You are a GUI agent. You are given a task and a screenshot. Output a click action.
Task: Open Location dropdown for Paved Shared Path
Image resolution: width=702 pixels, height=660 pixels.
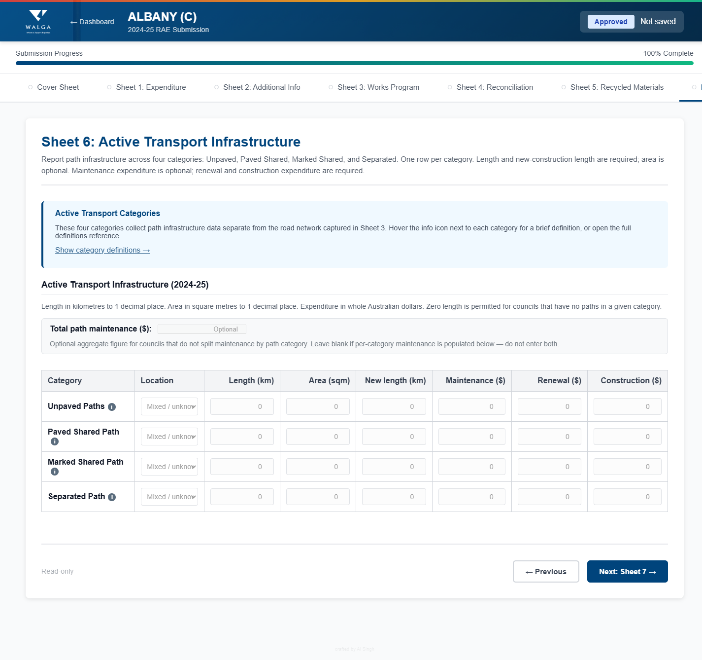(169, 437)
